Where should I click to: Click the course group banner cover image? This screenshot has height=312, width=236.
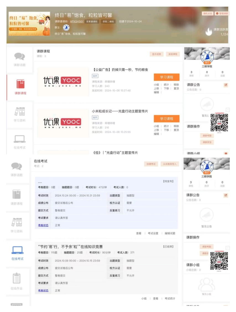pos(29,24)
